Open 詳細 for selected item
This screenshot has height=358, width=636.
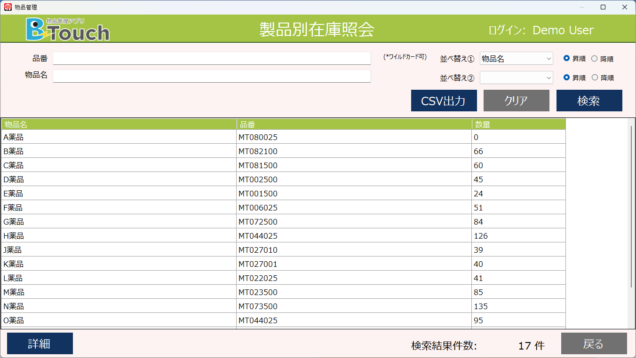(40, 343)
